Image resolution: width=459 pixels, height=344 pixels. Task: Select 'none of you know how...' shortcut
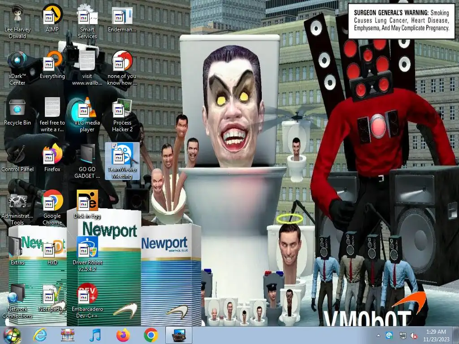tap(122, 69)
